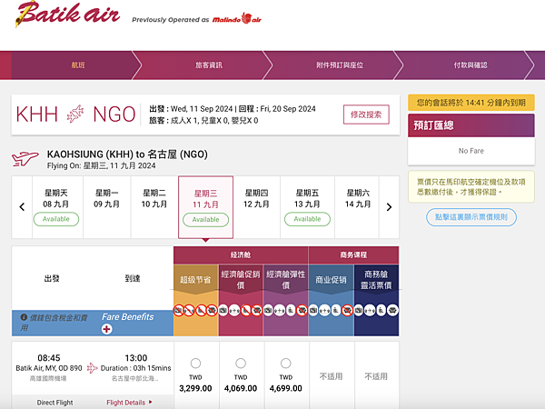Open the 附件預訂與座位 step
The image size is (545, 409).
340,65
